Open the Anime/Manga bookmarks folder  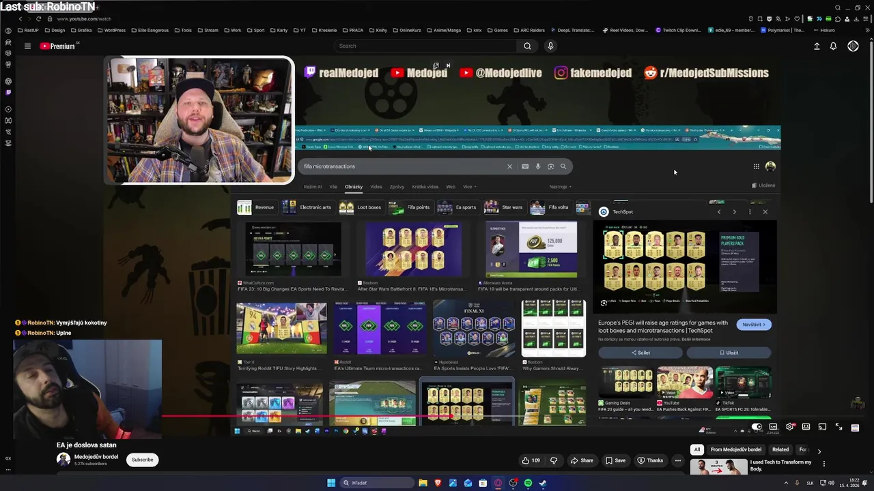tap(442, 30)
